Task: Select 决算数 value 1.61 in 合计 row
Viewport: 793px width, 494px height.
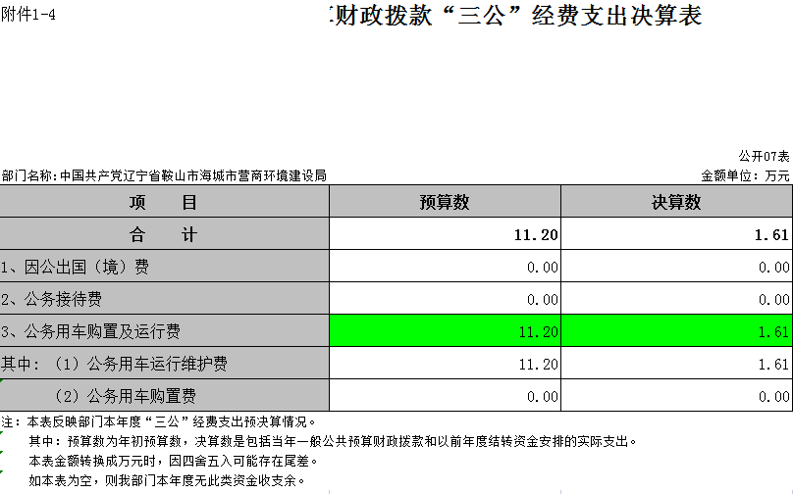Action: coord(676,234)
